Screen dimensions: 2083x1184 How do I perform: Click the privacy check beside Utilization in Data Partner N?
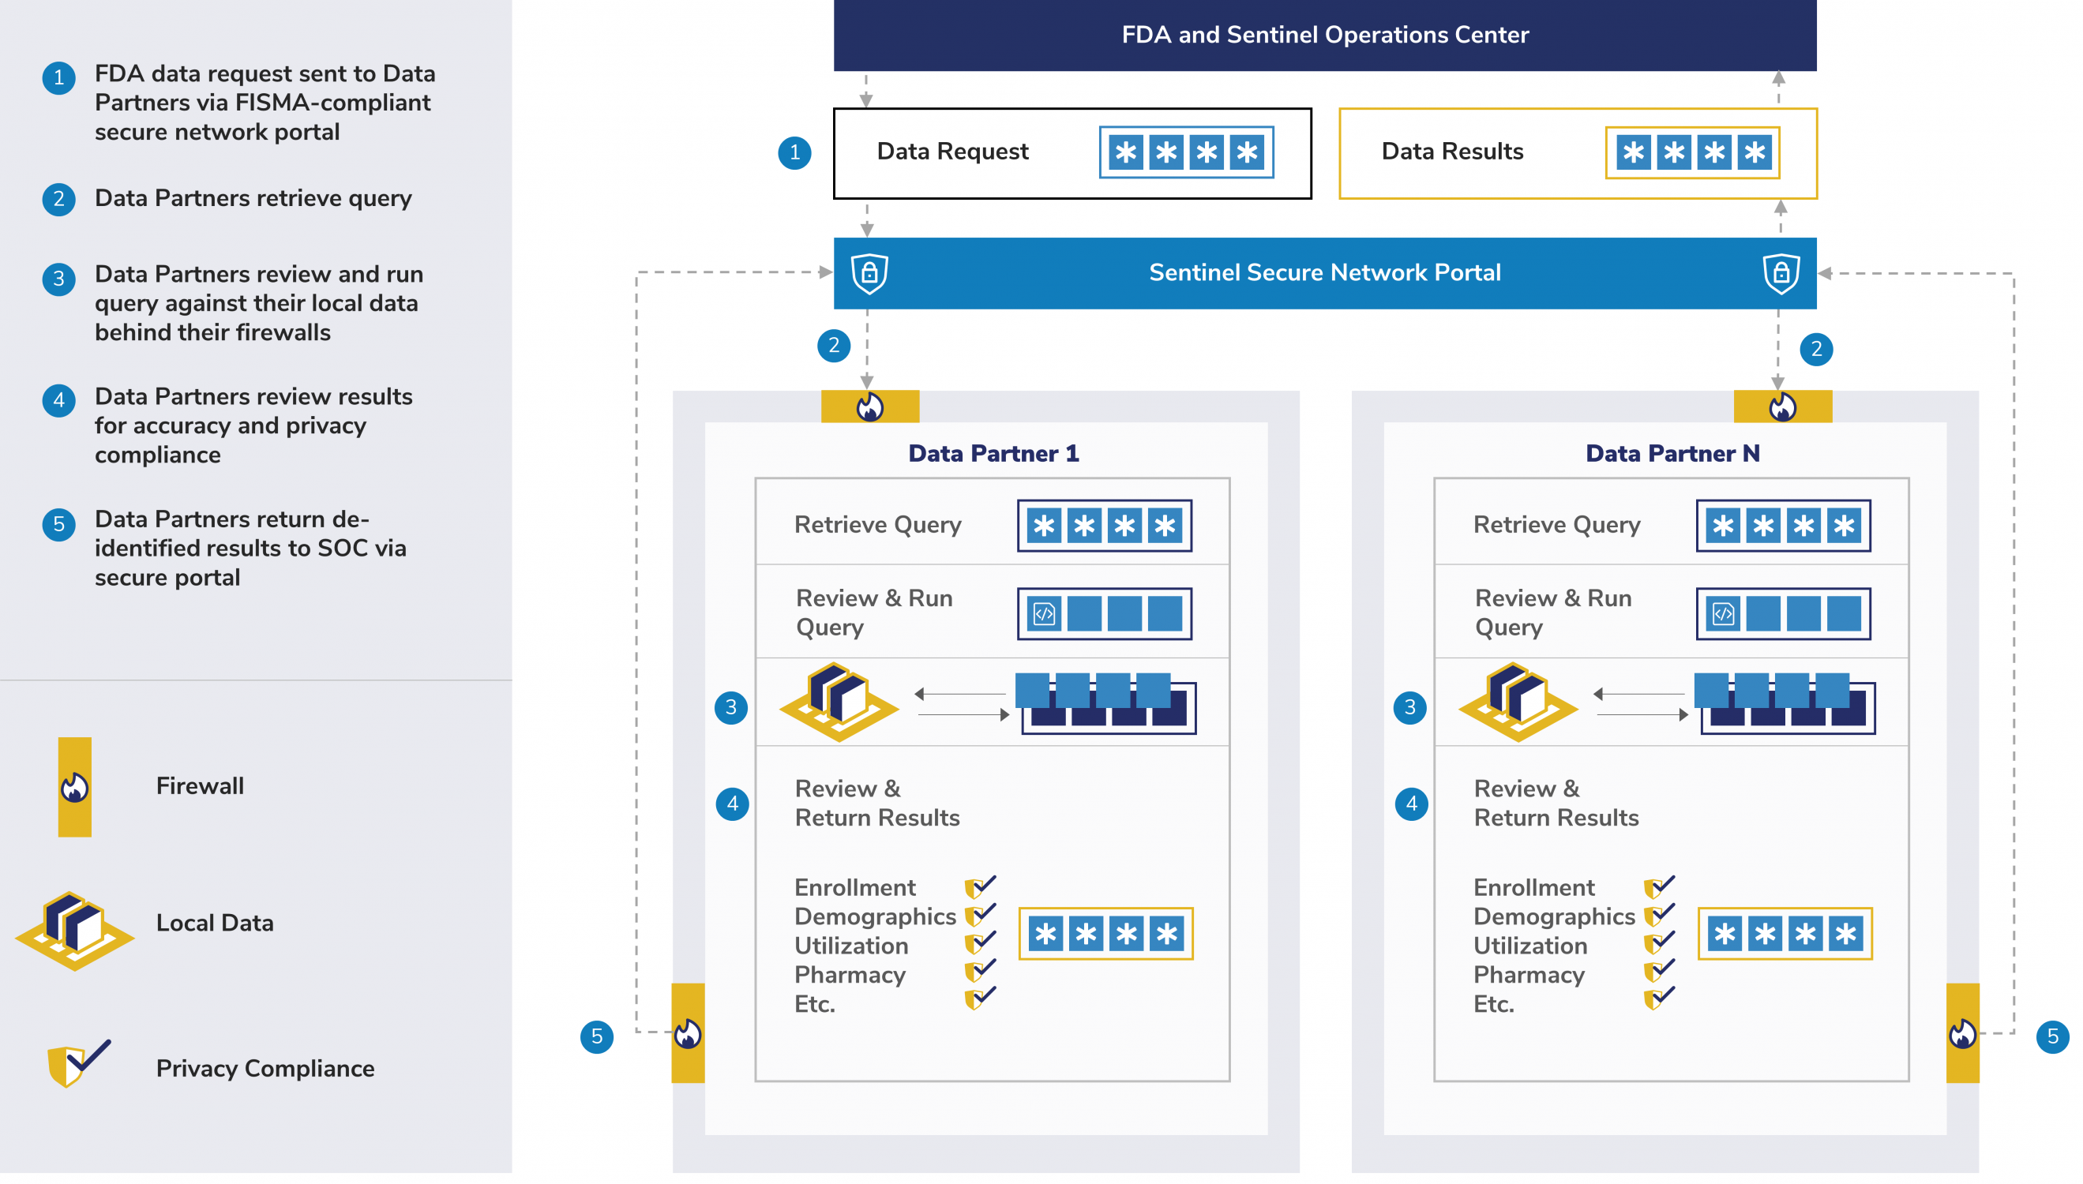point(1658,943)
